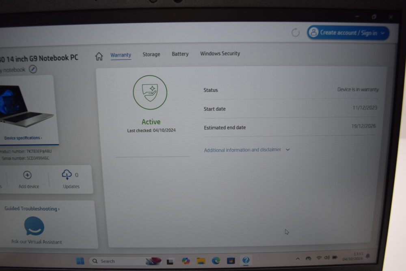The image size is (406, 271).
Task: Click the HP Support Assistant taskbar icon
Action: click(246, 260)
